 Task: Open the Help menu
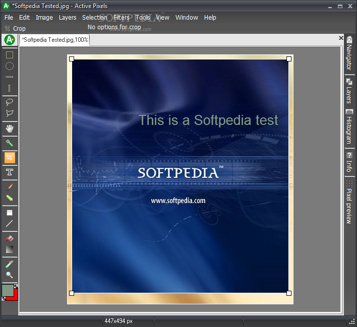(210, 18)
